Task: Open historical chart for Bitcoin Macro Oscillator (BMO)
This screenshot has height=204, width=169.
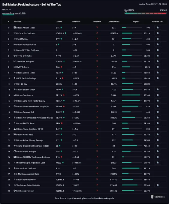Action: pyautogui.click(x=158, y=129)
